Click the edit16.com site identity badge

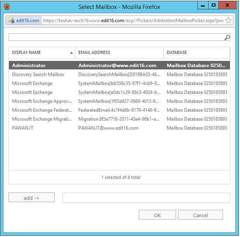[24, 20]
